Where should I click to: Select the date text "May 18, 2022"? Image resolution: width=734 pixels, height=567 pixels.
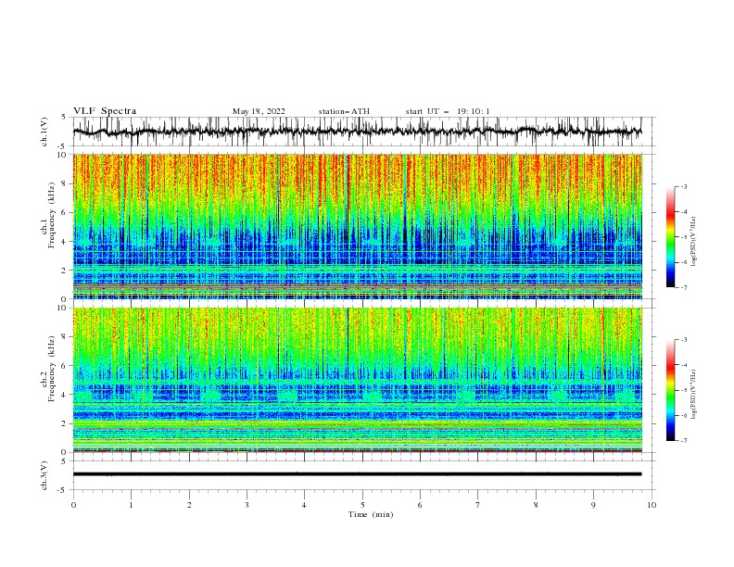(x=259, y=111)
